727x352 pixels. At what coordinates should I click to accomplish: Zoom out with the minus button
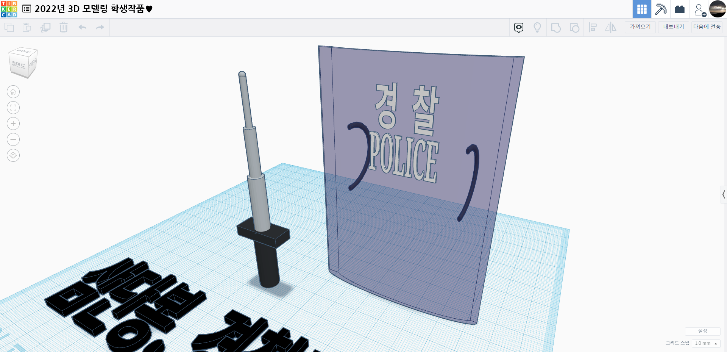[x=13, y=139]
